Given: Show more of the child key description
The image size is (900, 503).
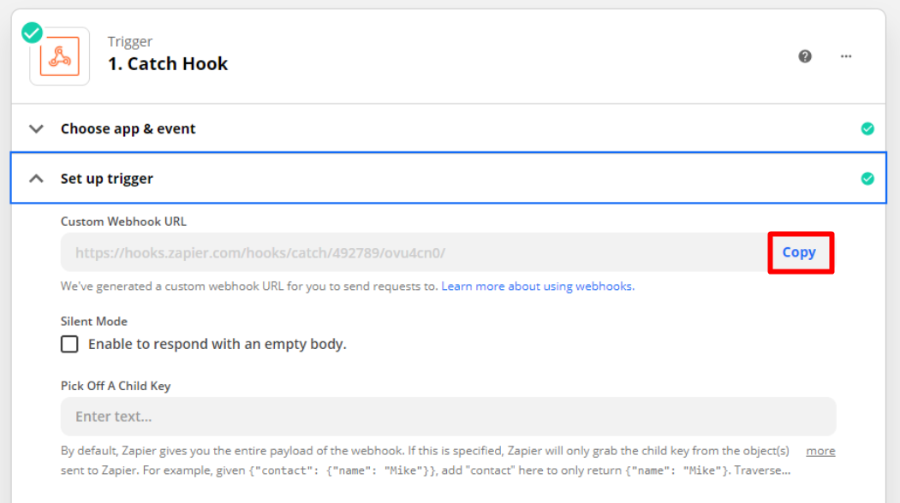Looking at the screenshot, I should (x=820, y=451).
